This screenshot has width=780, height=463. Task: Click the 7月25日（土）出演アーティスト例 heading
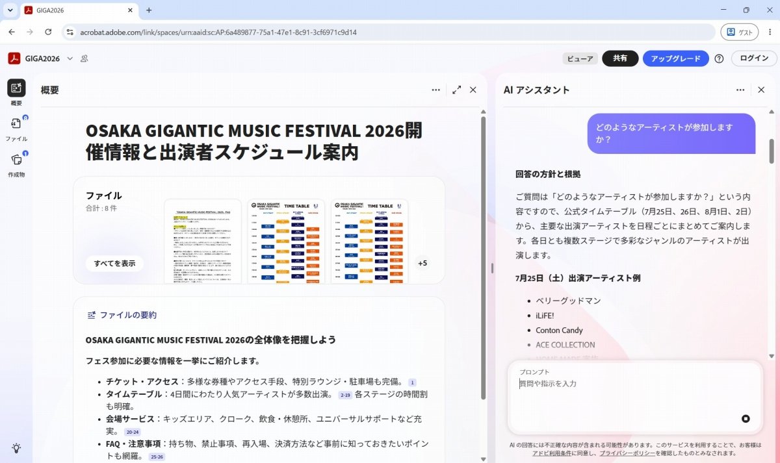(578, 277)
